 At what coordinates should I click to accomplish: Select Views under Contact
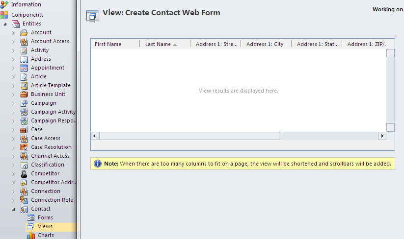45,227
